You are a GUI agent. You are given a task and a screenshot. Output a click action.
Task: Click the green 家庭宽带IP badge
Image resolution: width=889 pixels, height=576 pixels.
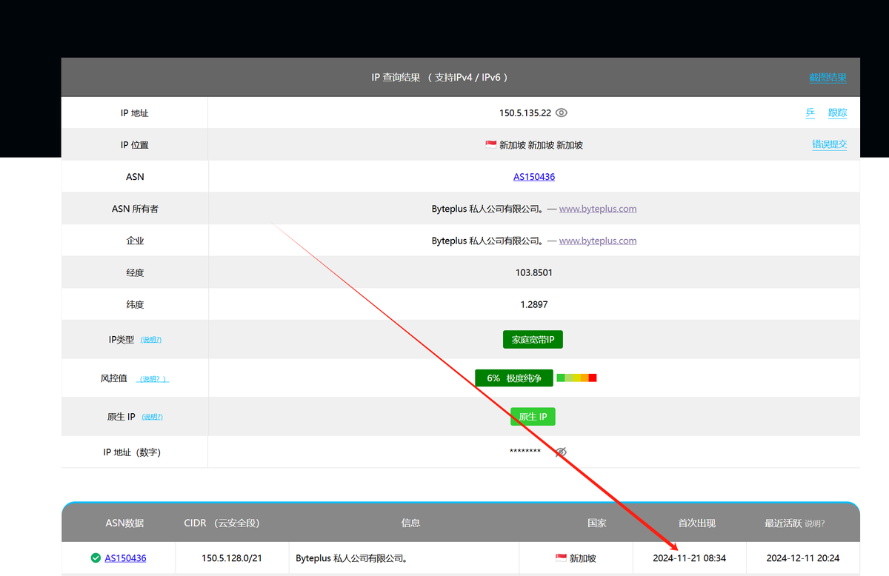click(533, 340)
